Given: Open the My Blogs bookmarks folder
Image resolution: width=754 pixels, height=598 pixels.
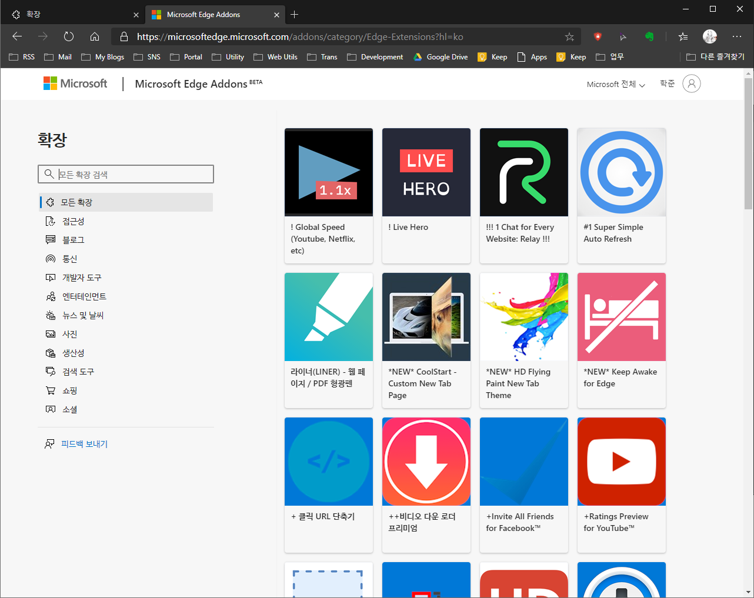Looking at the screenshot, I should (x=103, y=57).
